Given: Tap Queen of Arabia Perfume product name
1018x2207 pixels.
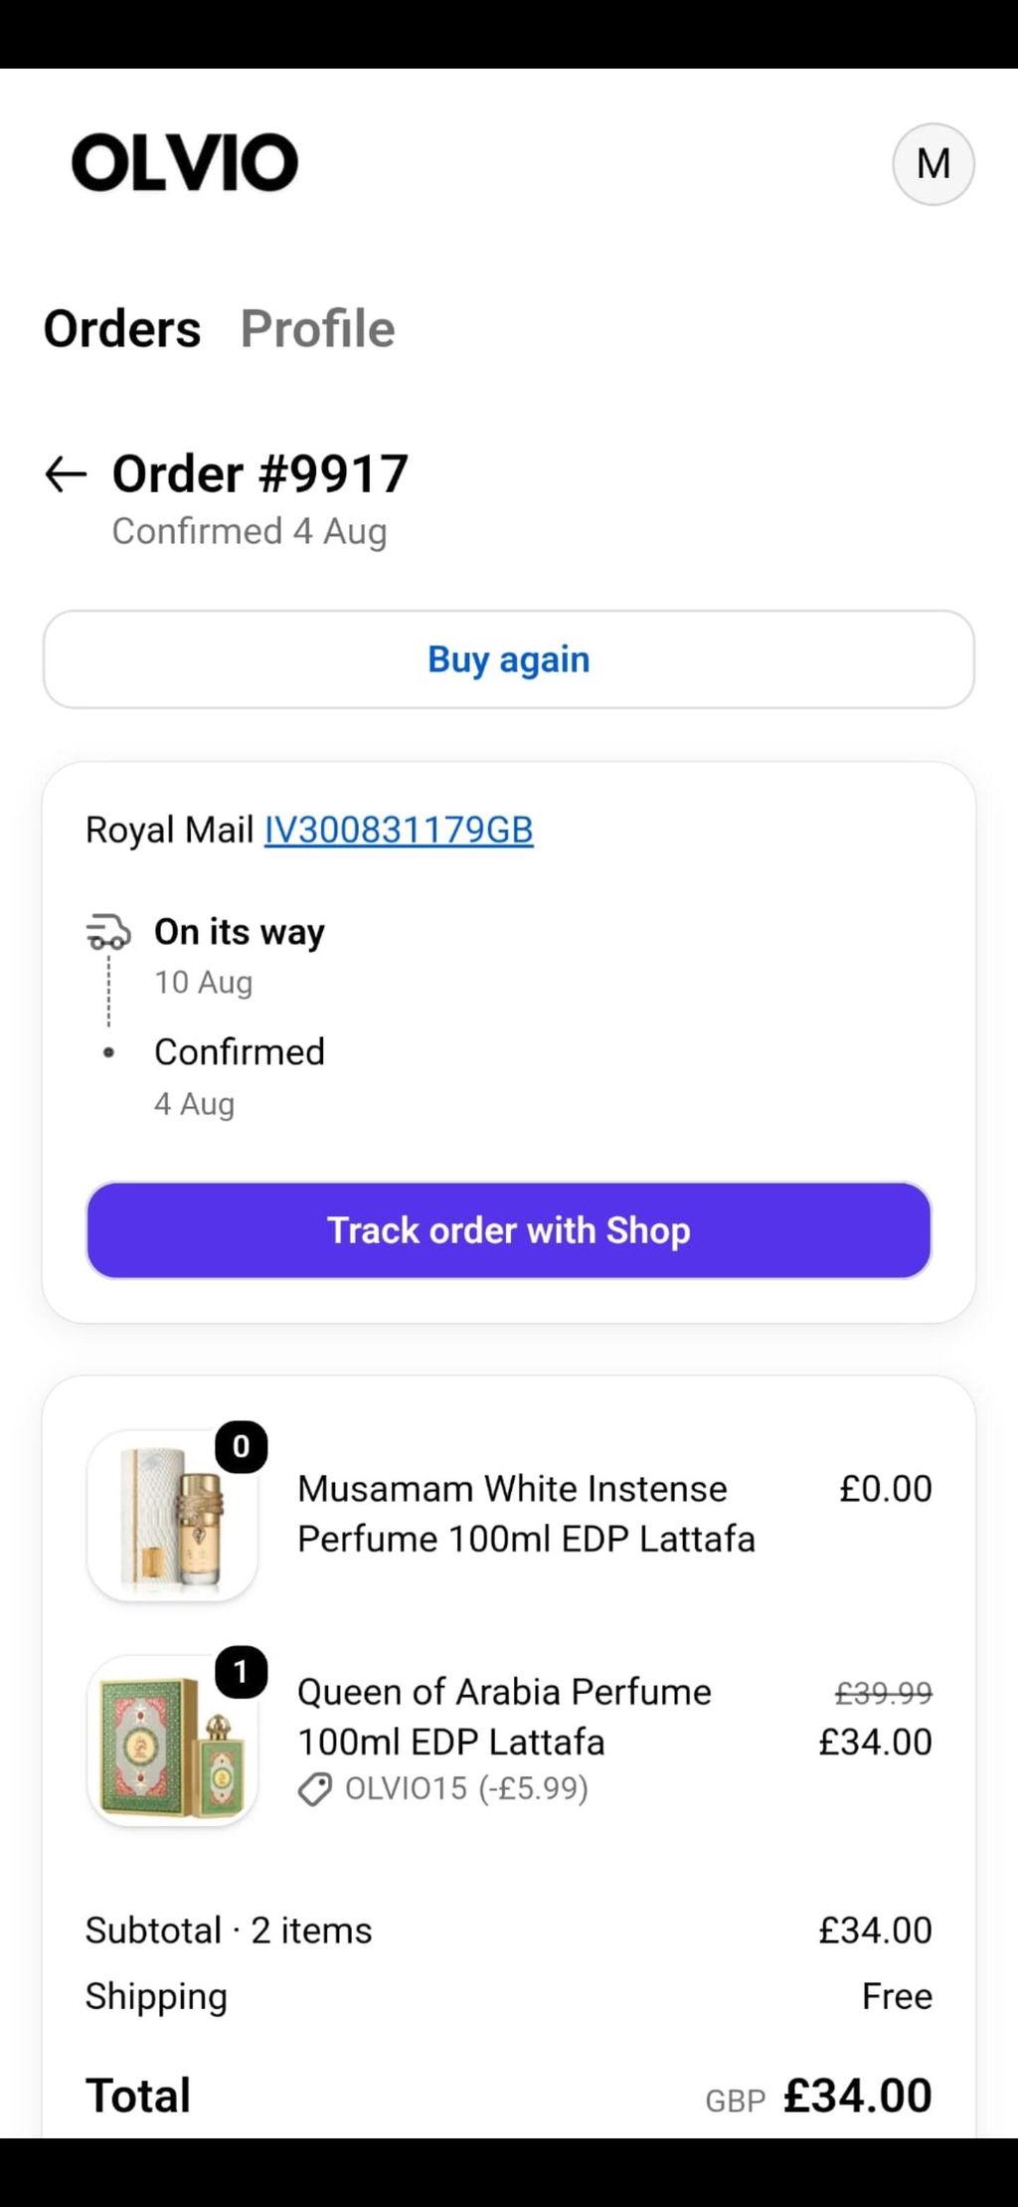Looking at the screenshot, I should (x=504, y=1717).
